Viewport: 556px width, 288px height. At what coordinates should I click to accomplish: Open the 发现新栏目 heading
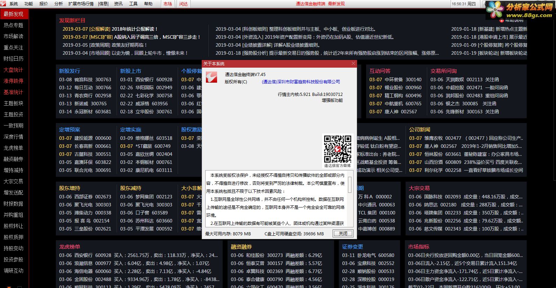(x=72, y=20)
